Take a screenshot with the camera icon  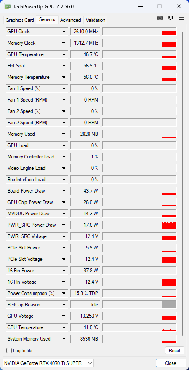160,18
